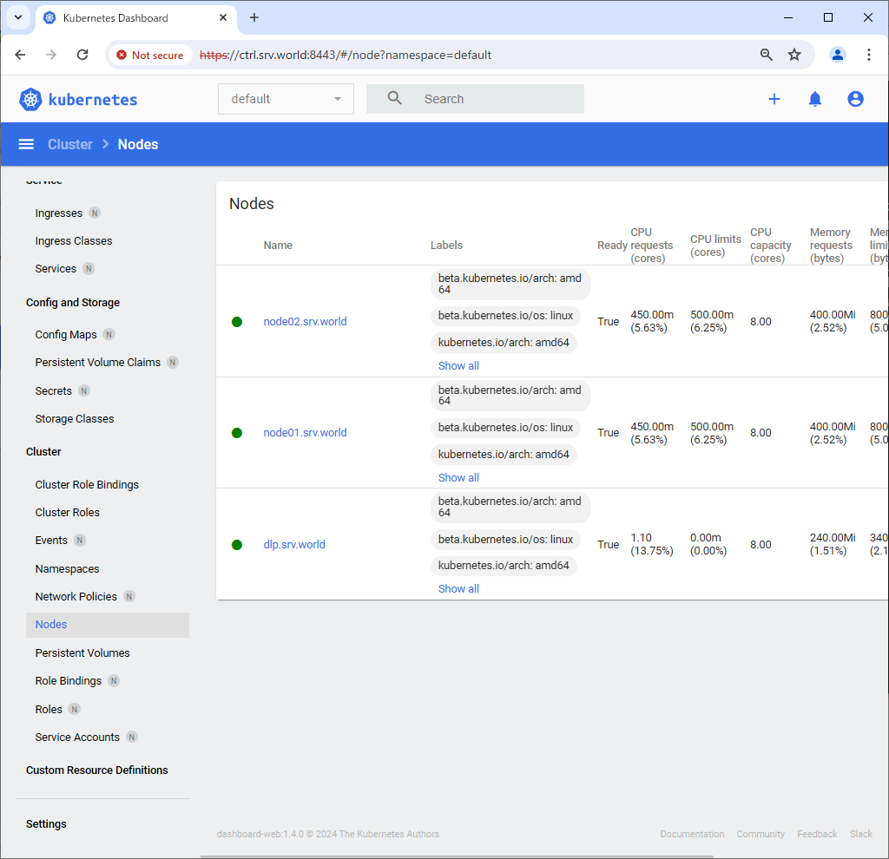
Task: Open Persistent Volume Claims
Action: (97, 363)
